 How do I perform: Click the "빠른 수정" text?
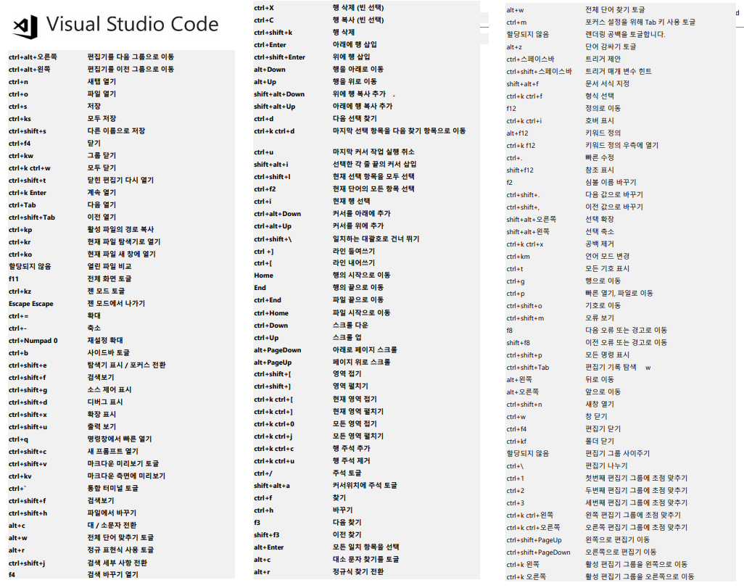(599, 157)
